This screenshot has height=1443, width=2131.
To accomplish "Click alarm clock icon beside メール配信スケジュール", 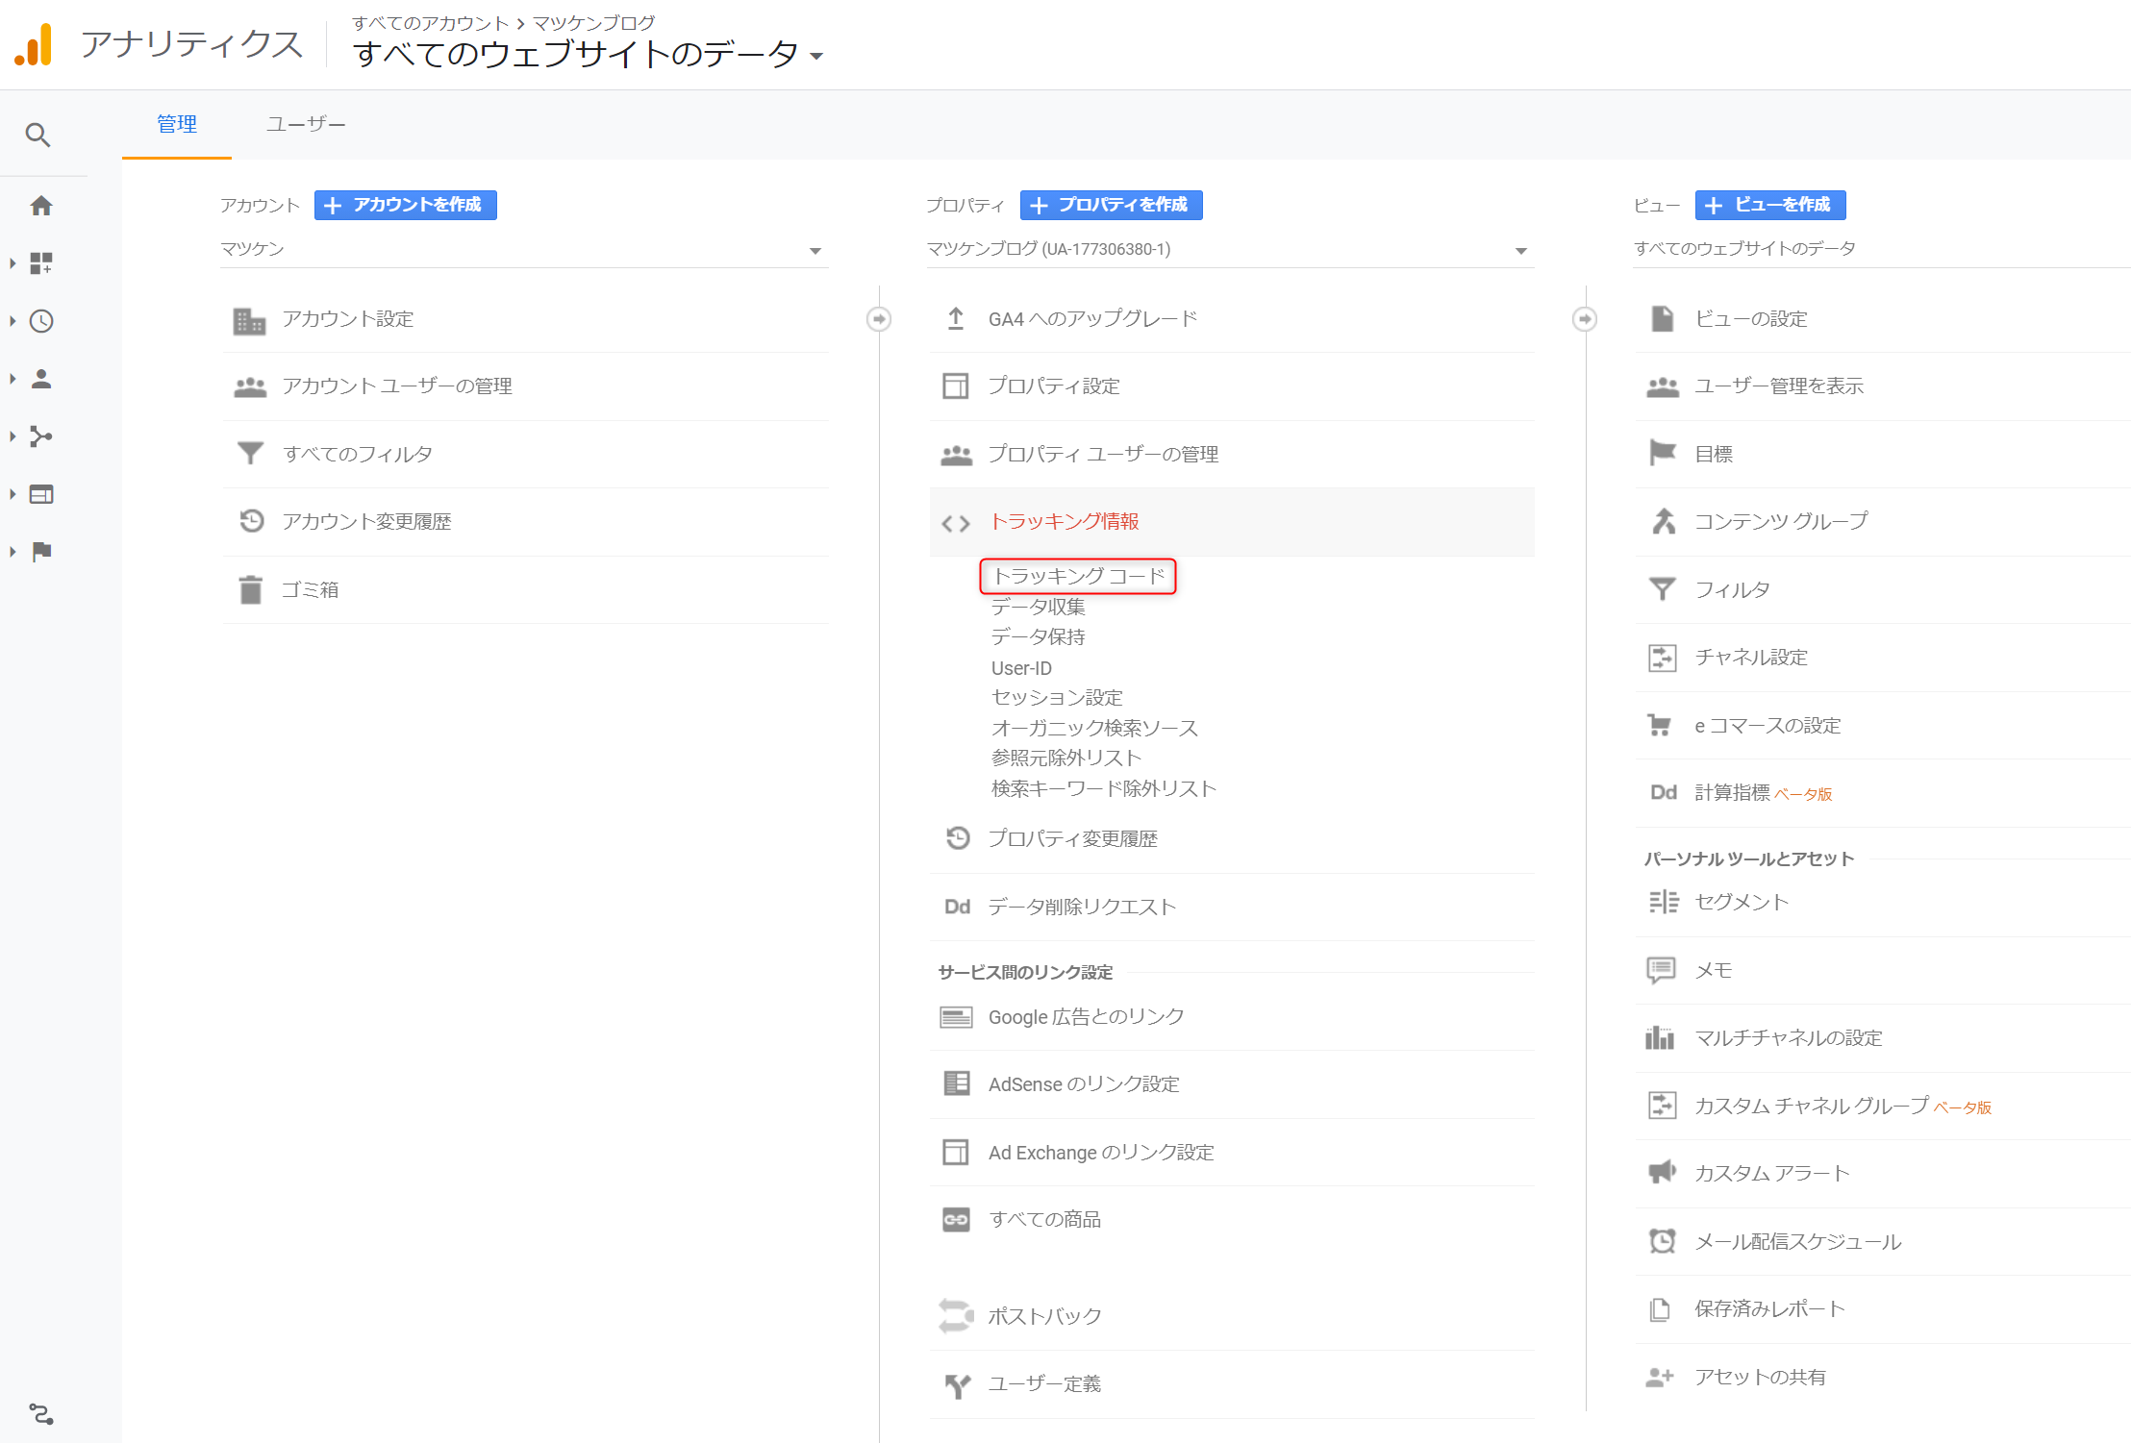I will point(1662,1240).
